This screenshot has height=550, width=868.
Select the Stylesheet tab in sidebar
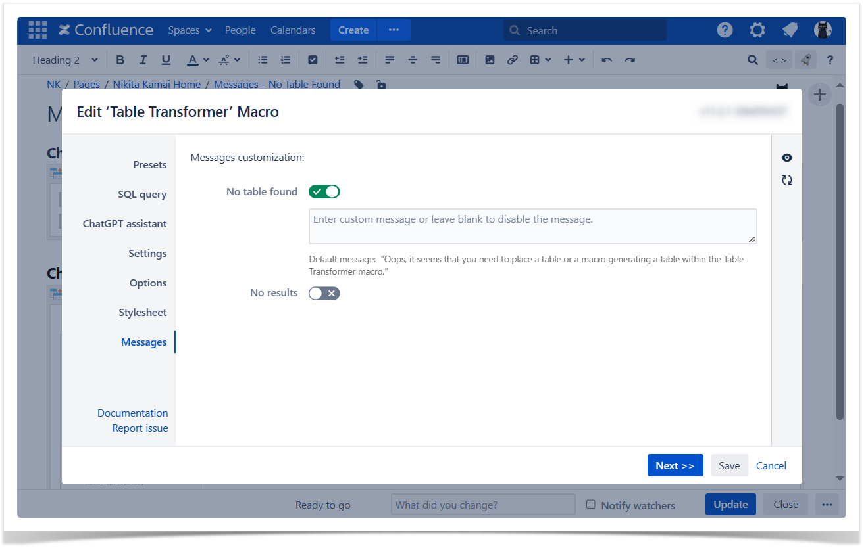click(142, 313)
